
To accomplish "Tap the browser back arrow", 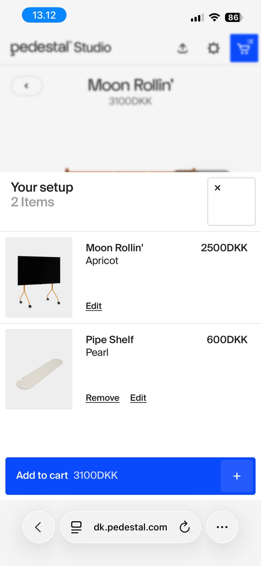I will pos(38,527).
